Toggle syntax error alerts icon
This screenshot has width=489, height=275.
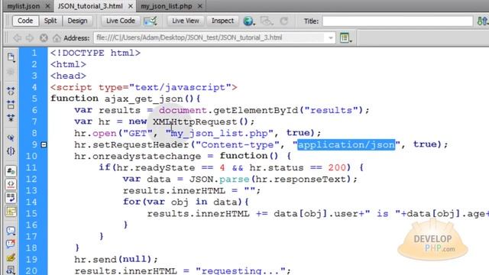pos(11,212)
